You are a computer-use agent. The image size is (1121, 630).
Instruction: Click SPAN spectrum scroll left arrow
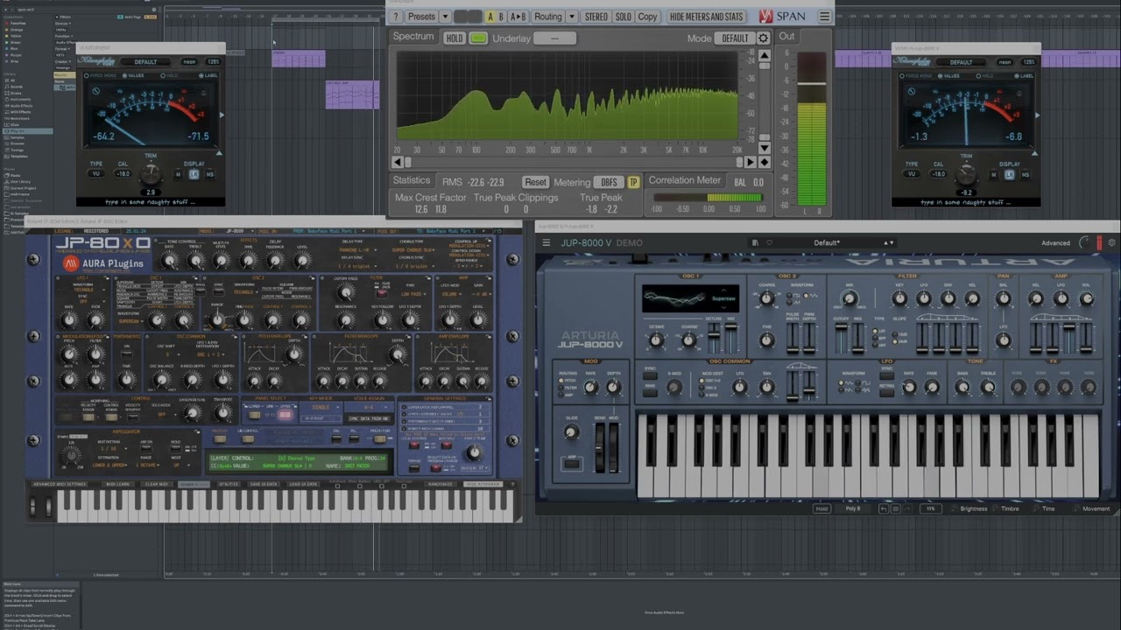tap(397, 162)
